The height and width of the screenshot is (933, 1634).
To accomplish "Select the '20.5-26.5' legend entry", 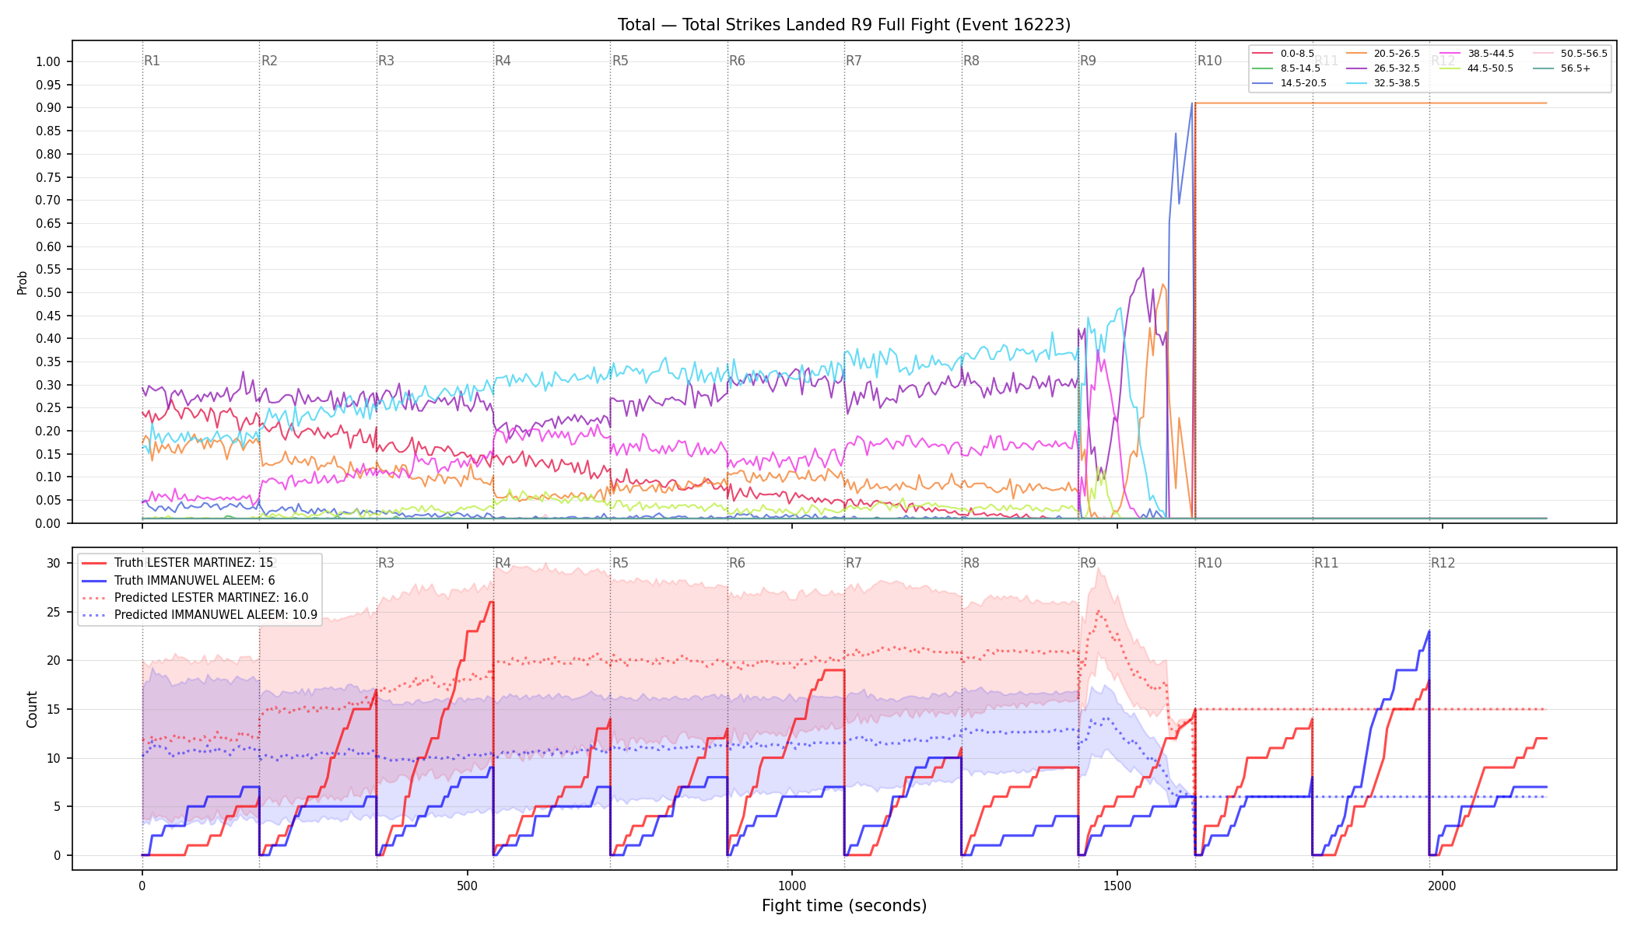I will pos(1383,54).
